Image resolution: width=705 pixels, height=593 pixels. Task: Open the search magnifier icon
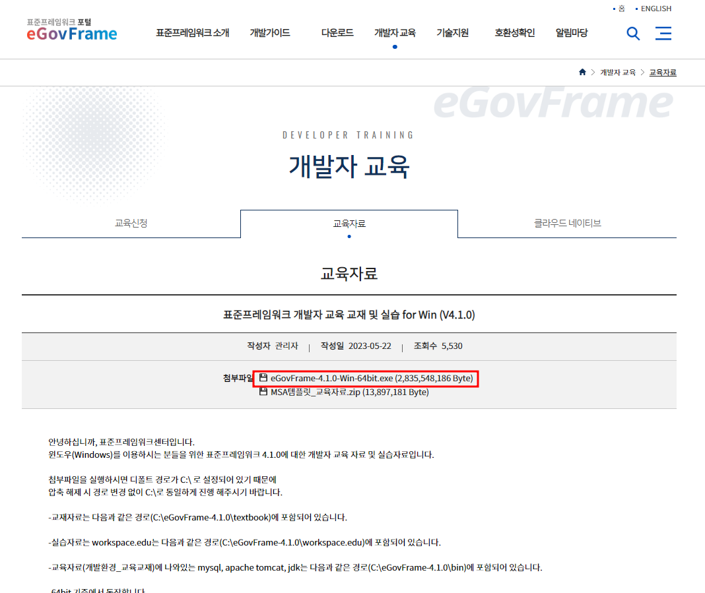point(633,33)
